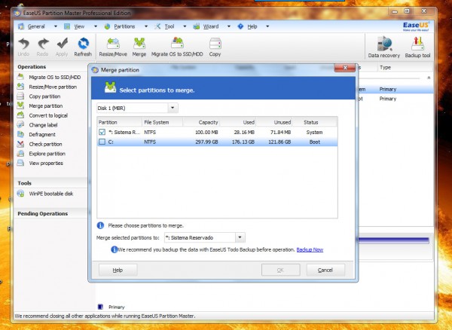
Task: Open the Backup tool
Action: tap(417, 47)
